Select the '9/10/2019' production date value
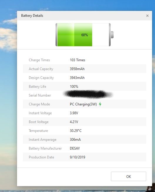 point(77,157)
